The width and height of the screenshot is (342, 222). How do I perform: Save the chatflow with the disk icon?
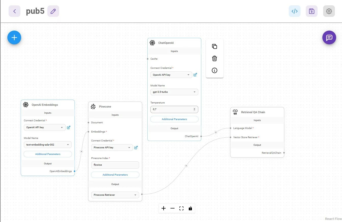coord(312,11)
